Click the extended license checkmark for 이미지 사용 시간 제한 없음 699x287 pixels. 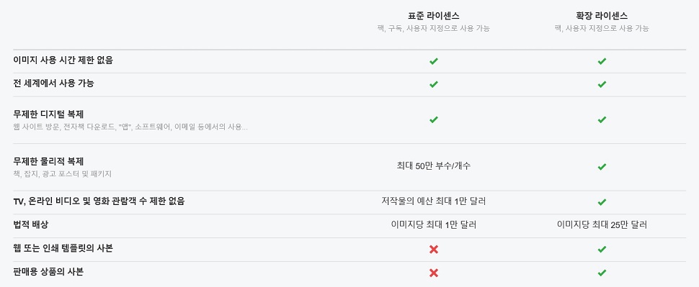click(602, 61)
